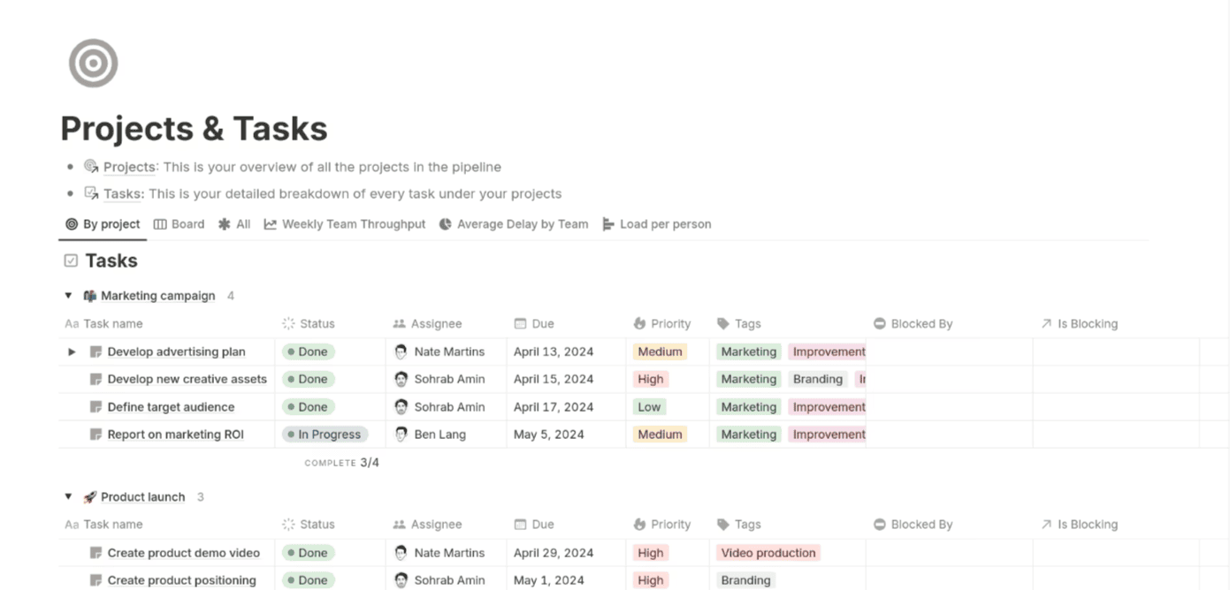
Task: Click In Progress status on Report on marketing ROI
Action: 324,435
